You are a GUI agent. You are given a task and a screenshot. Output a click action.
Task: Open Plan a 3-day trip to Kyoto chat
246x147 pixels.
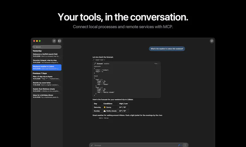coord(47,78)
